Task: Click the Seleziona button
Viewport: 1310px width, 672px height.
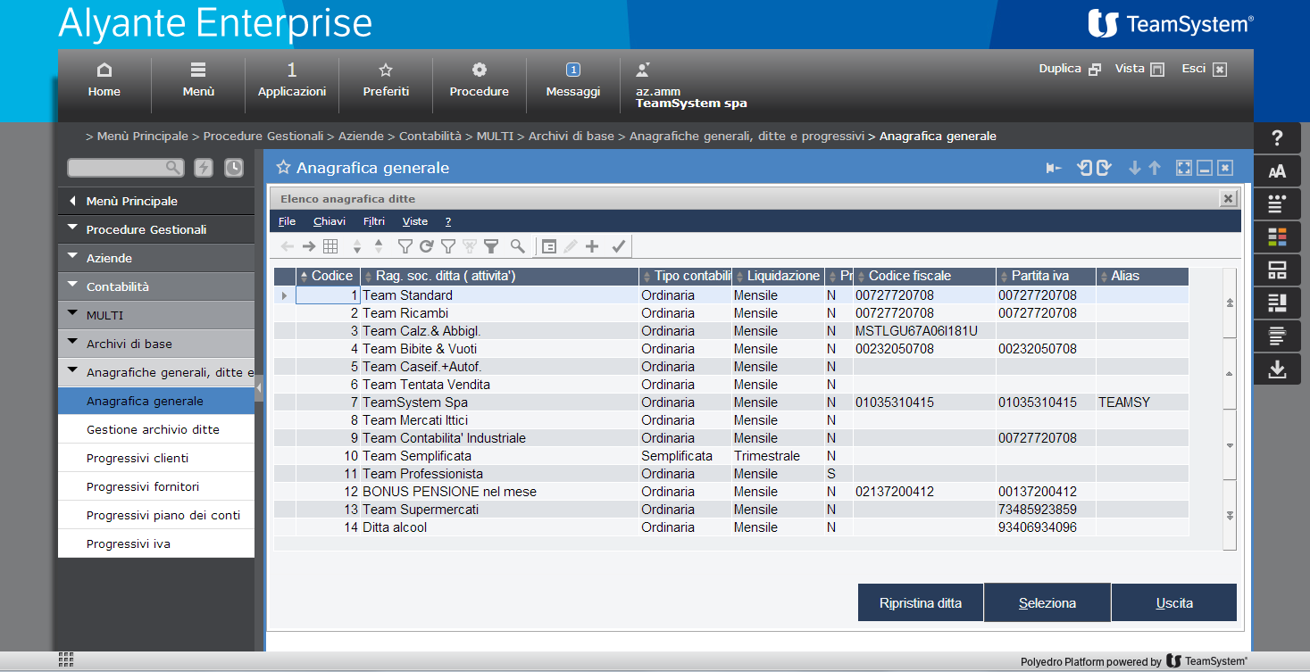Action: pos(1047,602)
